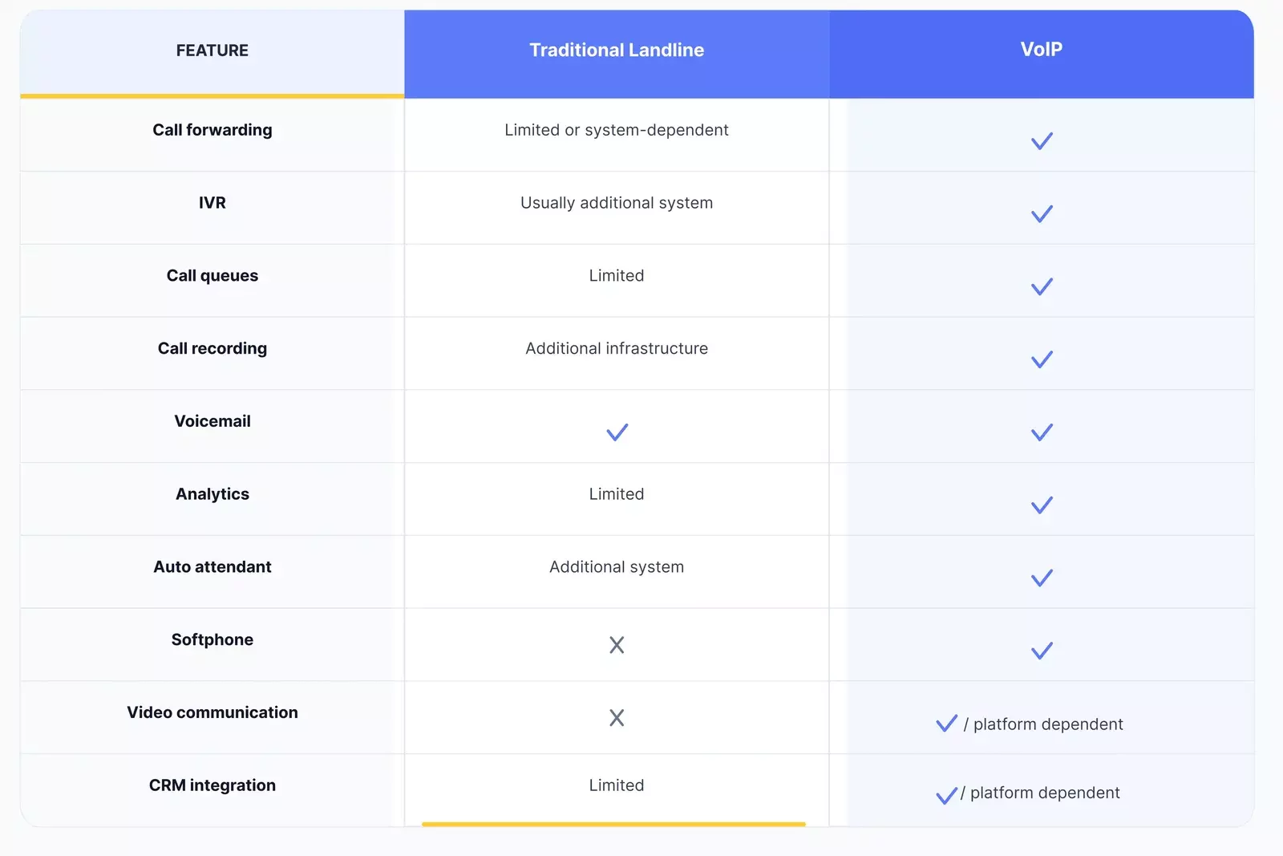
Task: Click the VoIP checkmark for Call recording
Action: tap(1042, 359)
